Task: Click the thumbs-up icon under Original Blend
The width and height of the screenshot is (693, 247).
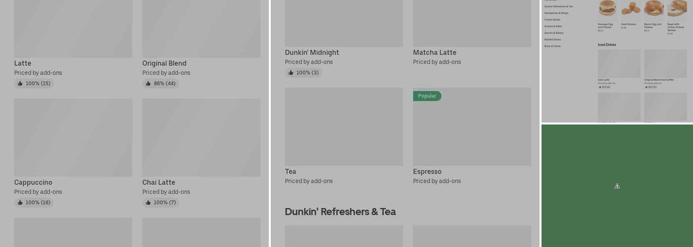Action: pyautogui.click(x=148, y=83)
